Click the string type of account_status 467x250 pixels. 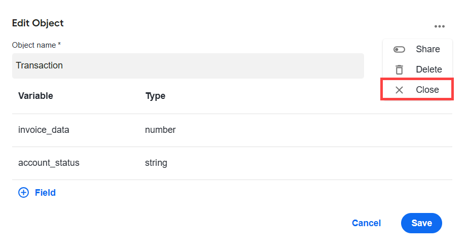156,163
